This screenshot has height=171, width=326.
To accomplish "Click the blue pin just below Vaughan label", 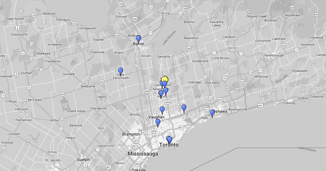I will point(158,123).
